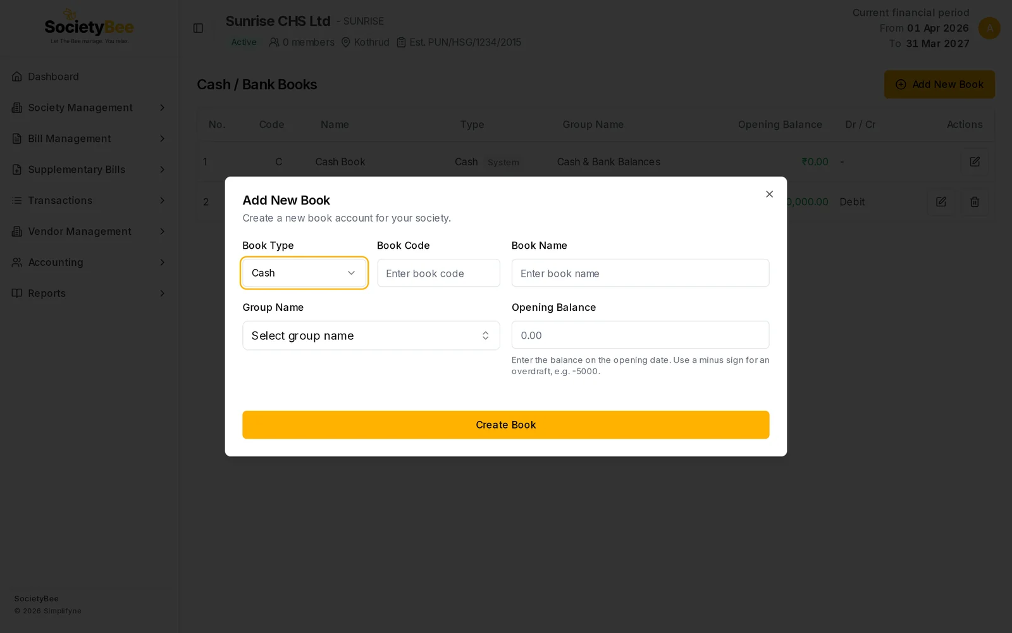Viewport: 1012px width, 633px height.
Task: Click the Dr / Cr column header
Action: (860, 125)
